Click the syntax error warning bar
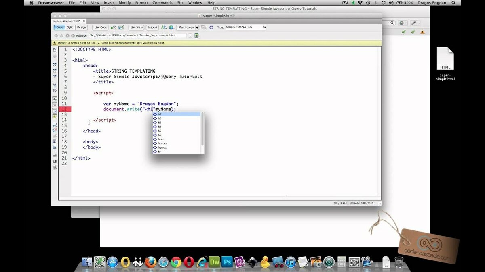485x272 pixels. pyautogui.click(x=216, y=43)
